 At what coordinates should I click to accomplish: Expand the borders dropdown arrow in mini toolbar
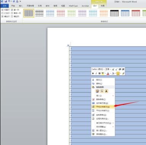(120, 73)
